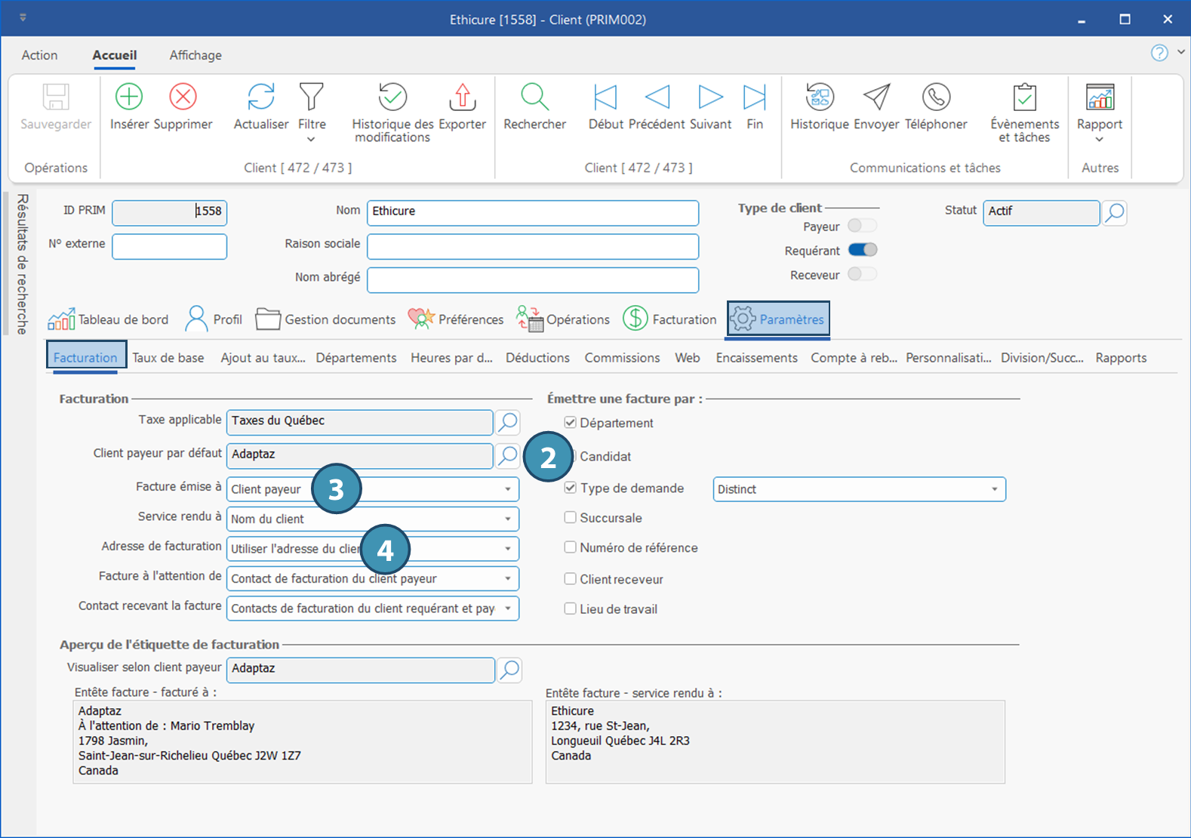The height and width of the screenshot is (838, 1191).
Task: Switch to the Taux de base tab
Action: [x=168, y=358]
